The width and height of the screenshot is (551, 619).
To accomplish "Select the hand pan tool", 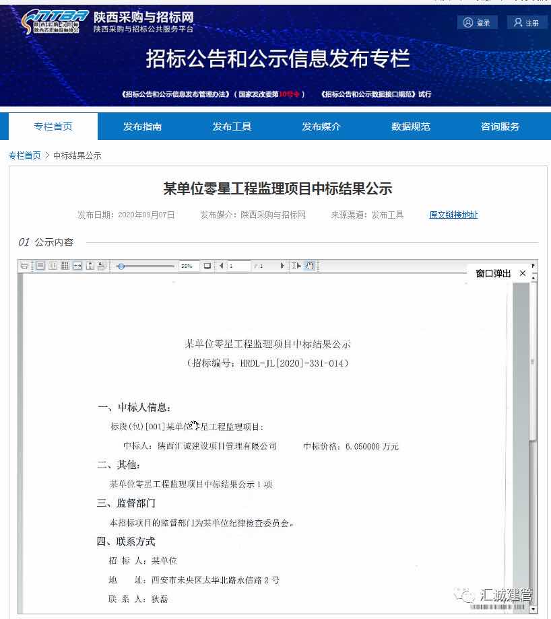I will coord(309,266).
